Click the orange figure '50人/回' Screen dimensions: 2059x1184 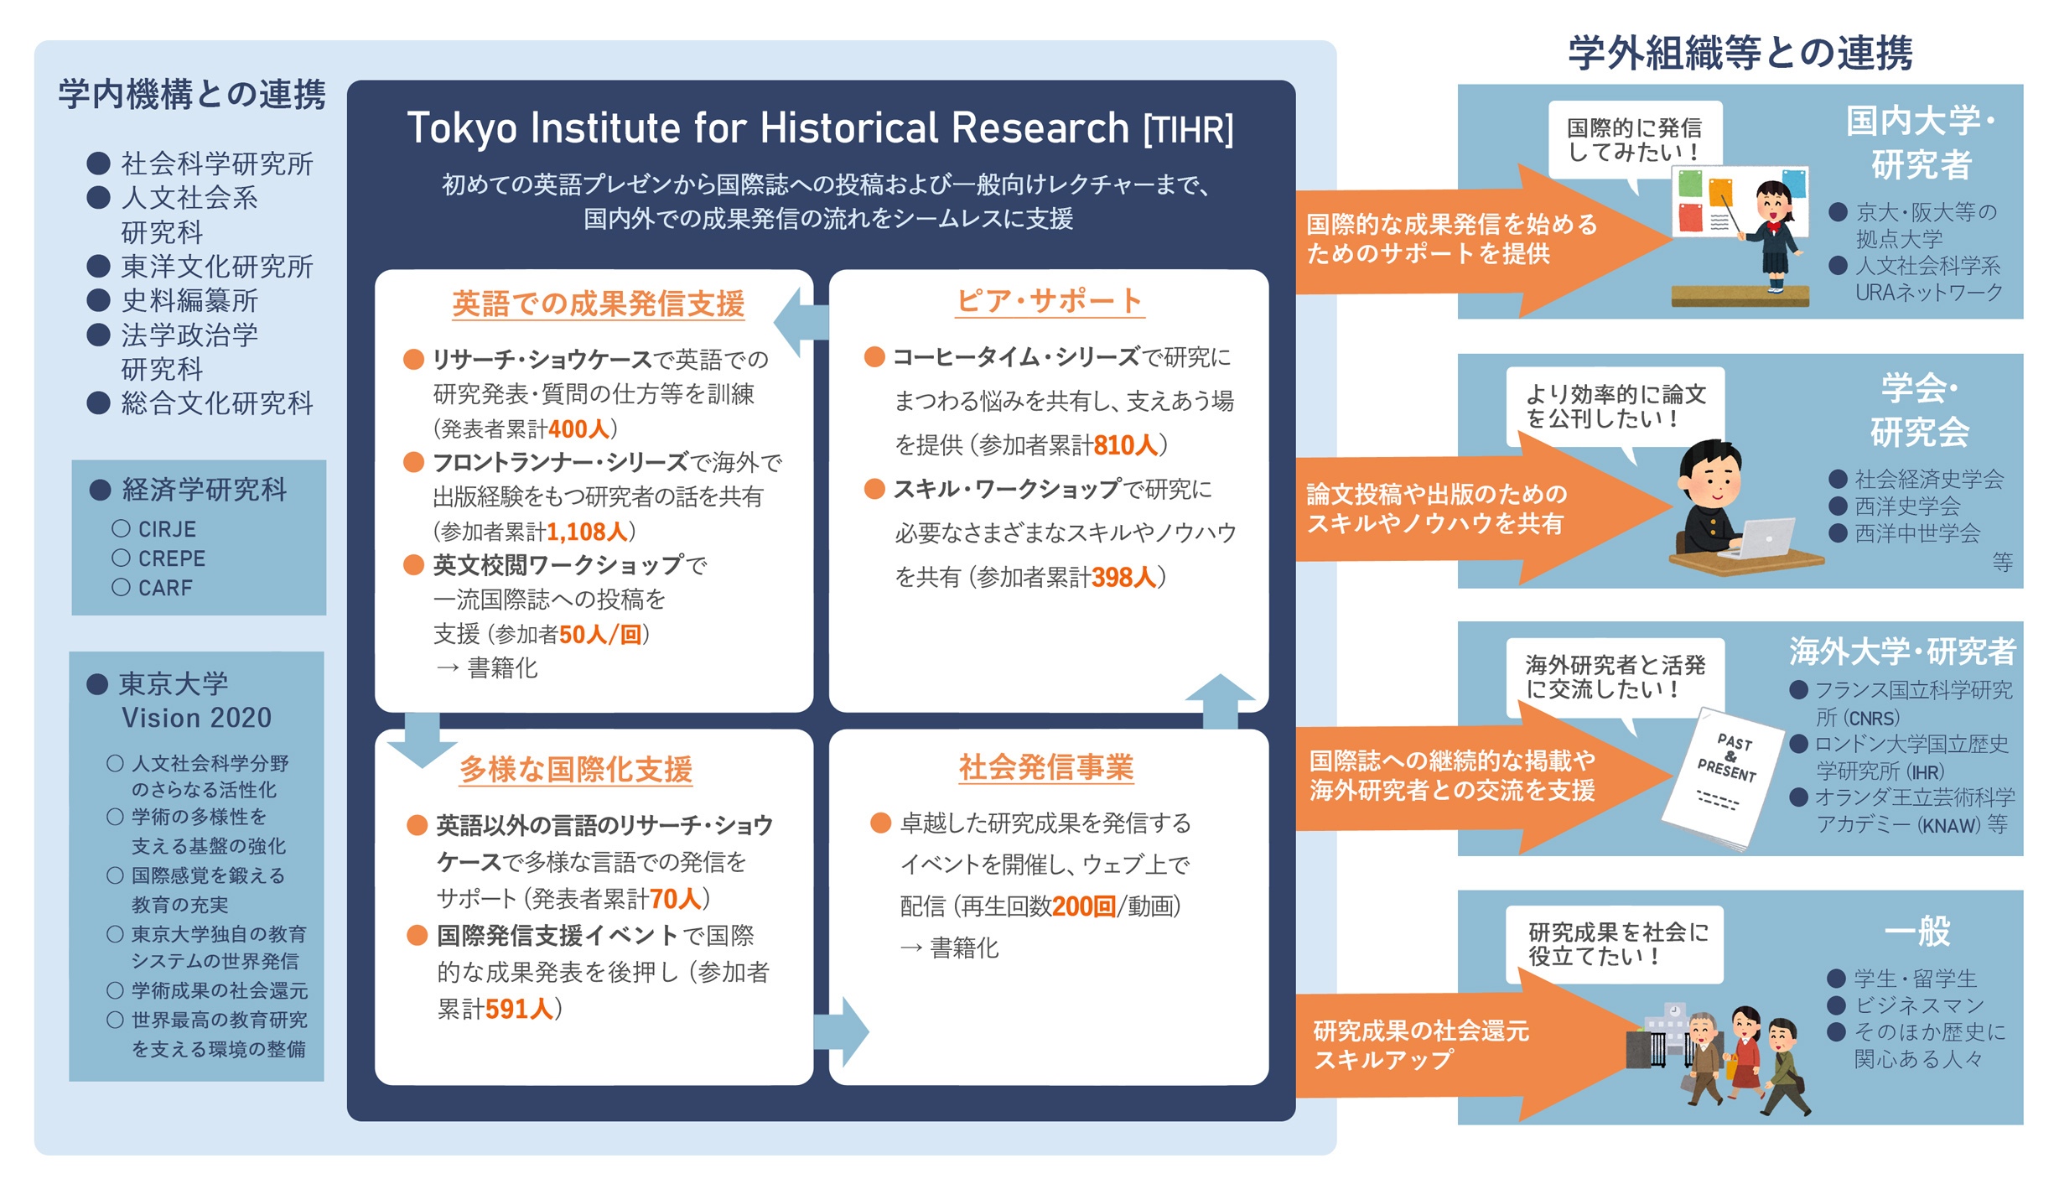click(600, 635)
